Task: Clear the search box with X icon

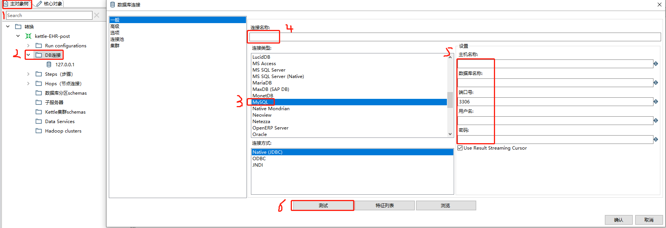Action: (x=97, y=15)
